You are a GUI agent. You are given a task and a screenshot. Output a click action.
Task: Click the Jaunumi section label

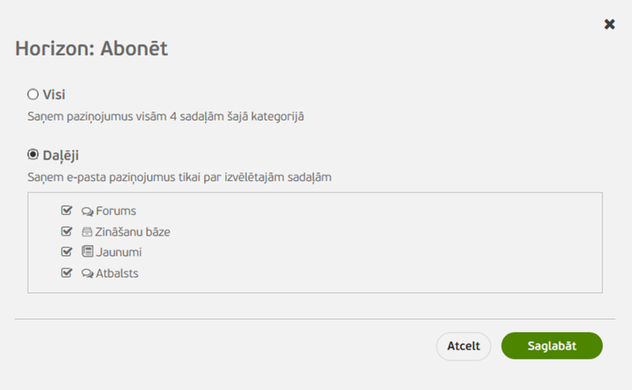click(x=119, y=252)
